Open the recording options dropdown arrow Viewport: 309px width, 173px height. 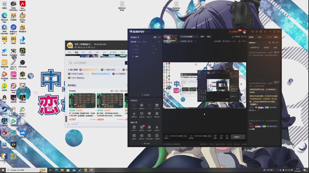[223, 136]
